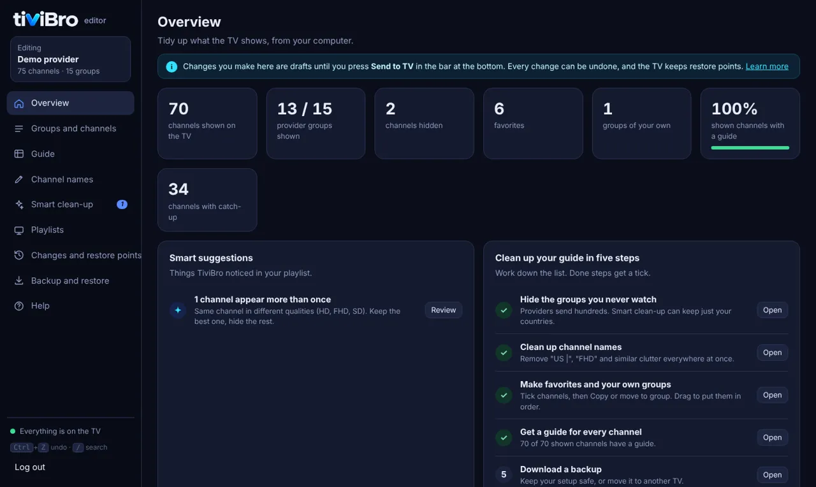Click the 1 groups of your own card
The height and width of the screenshot is (487, 816).
[641, 124]
